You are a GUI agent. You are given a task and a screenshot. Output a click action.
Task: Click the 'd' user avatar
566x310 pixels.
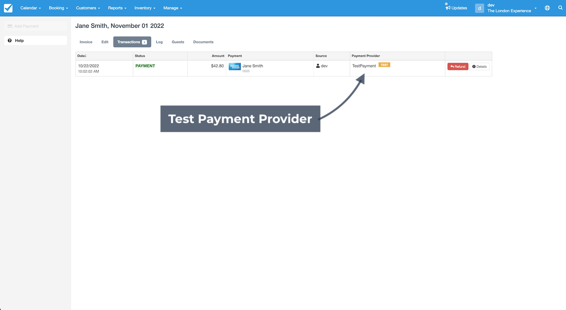click(479, 8)
